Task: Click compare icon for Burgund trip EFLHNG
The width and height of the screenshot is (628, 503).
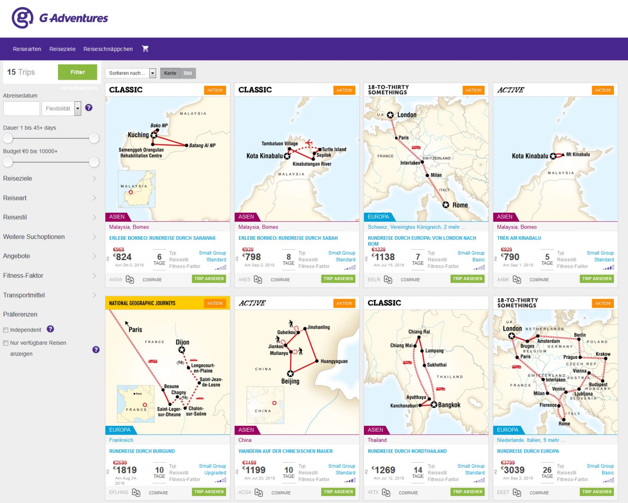Action: pyautogui.click(x=136, y=493)
